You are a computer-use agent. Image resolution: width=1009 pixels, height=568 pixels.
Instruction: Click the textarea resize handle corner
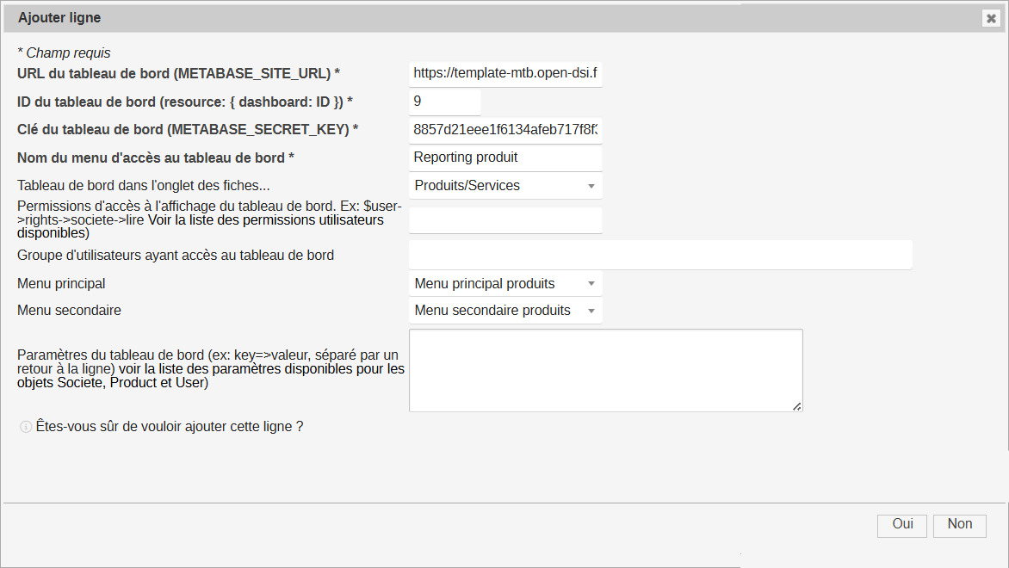797,406
